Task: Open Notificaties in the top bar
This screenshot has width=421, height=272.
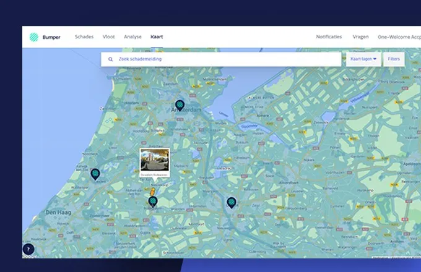Action: click(x=329, y=37)
